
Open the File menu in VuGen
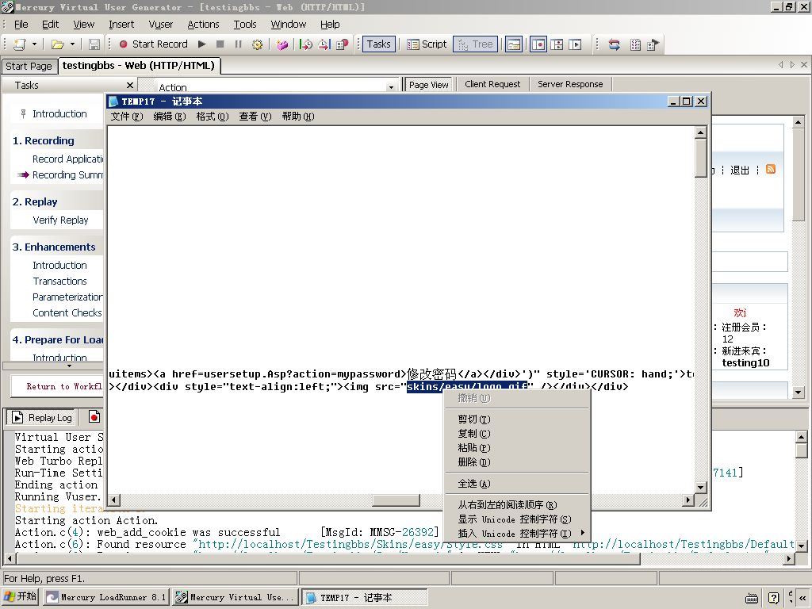[x=21, y=25]
